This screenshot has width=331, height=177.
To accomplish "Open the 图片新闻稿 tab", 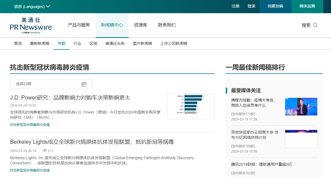I will click(142, 43).
